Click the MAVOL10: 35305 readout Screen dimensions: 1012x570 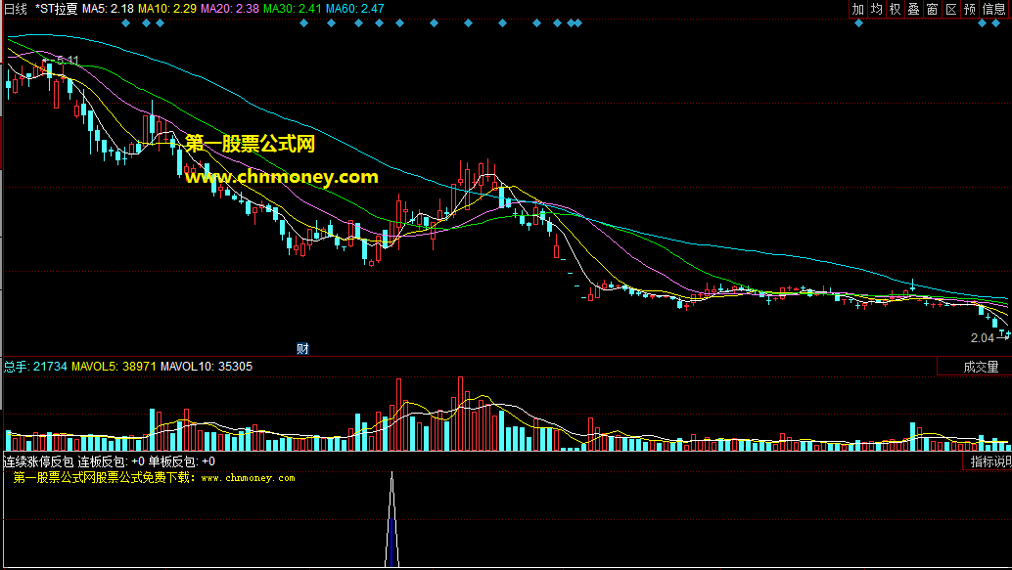(x=207, y=367)
